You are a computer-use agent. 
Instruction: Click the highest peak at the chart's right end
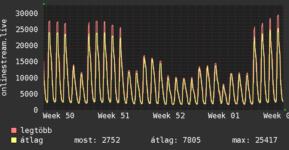click(278, 15)
